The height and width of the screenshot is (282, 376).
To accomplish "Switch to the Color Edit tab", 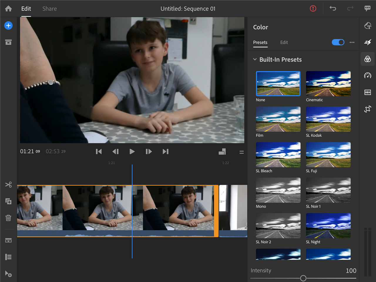I will 284,42.
